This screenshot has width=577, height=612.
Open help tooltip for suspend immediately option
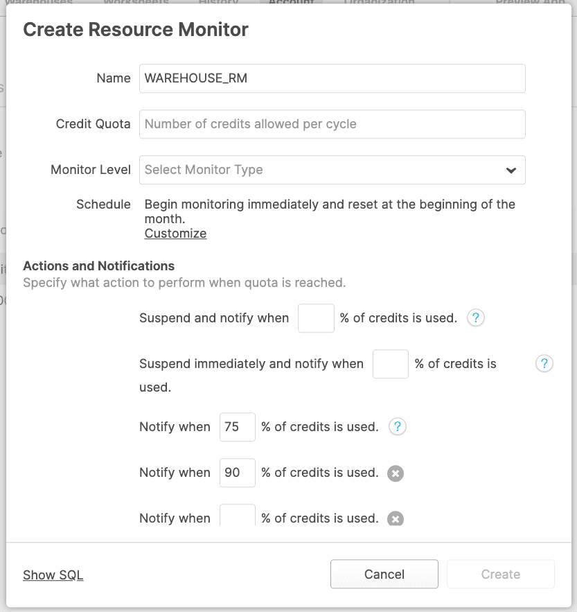pos(544,363)
